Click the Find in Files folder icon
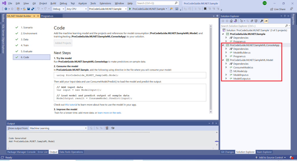The width and height of the screenshot is (297, 161). click(x=171, y=9)
